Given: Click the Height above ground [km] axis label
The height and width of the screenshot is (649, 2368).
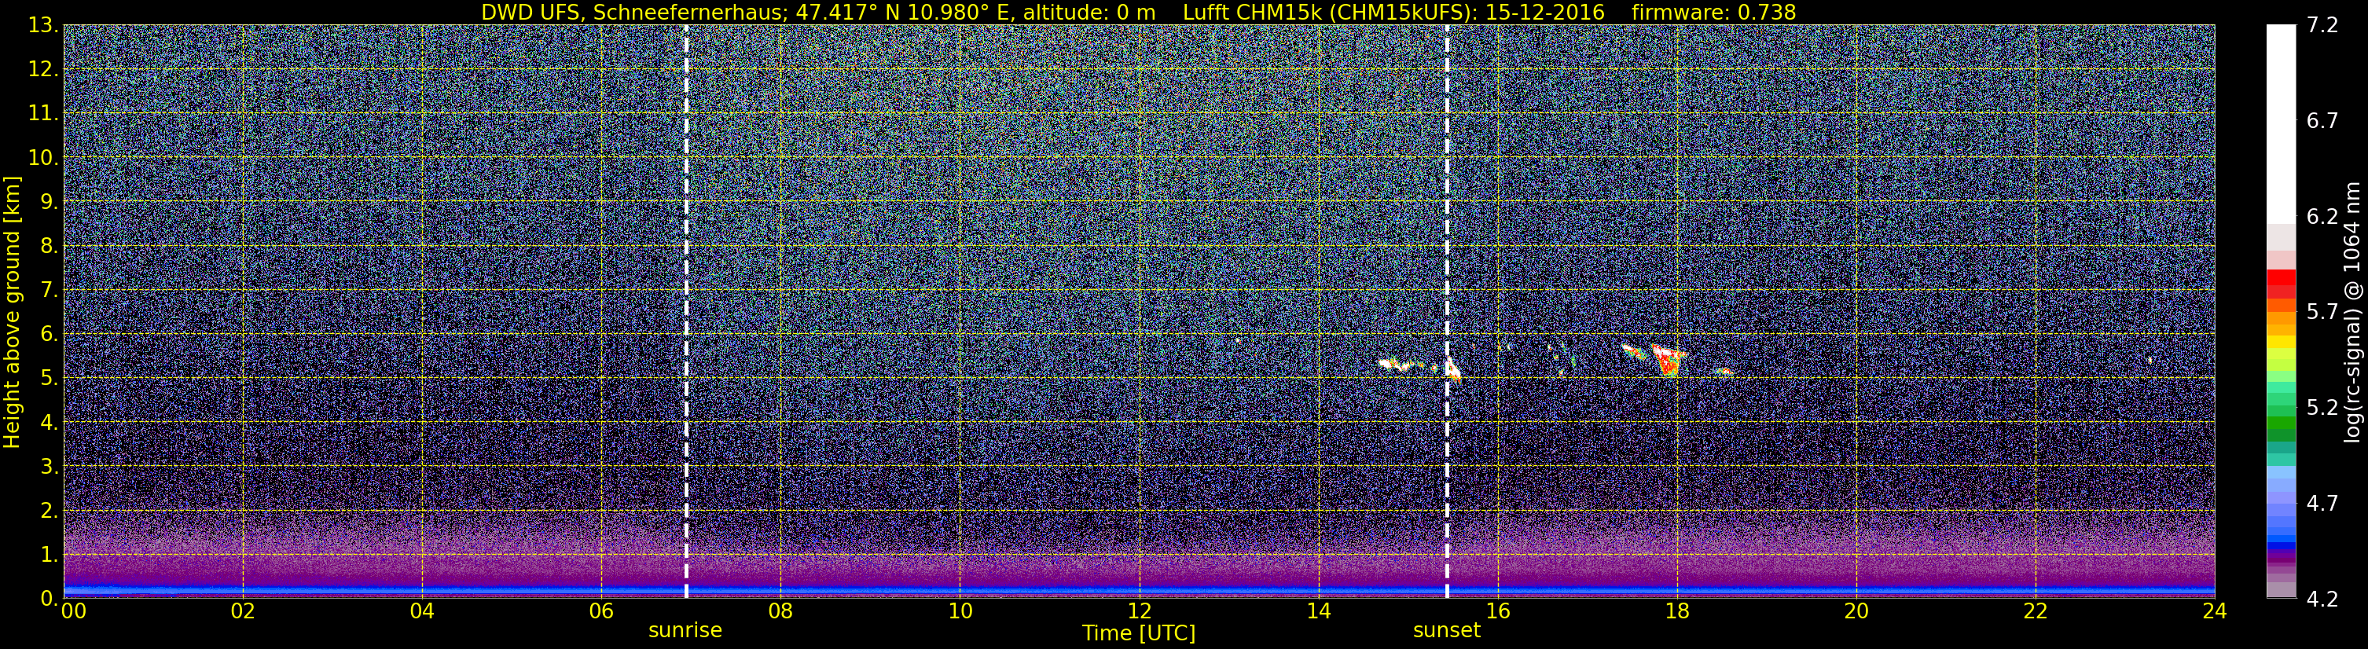Looking at the screenshot, I should tap(12, 313).
